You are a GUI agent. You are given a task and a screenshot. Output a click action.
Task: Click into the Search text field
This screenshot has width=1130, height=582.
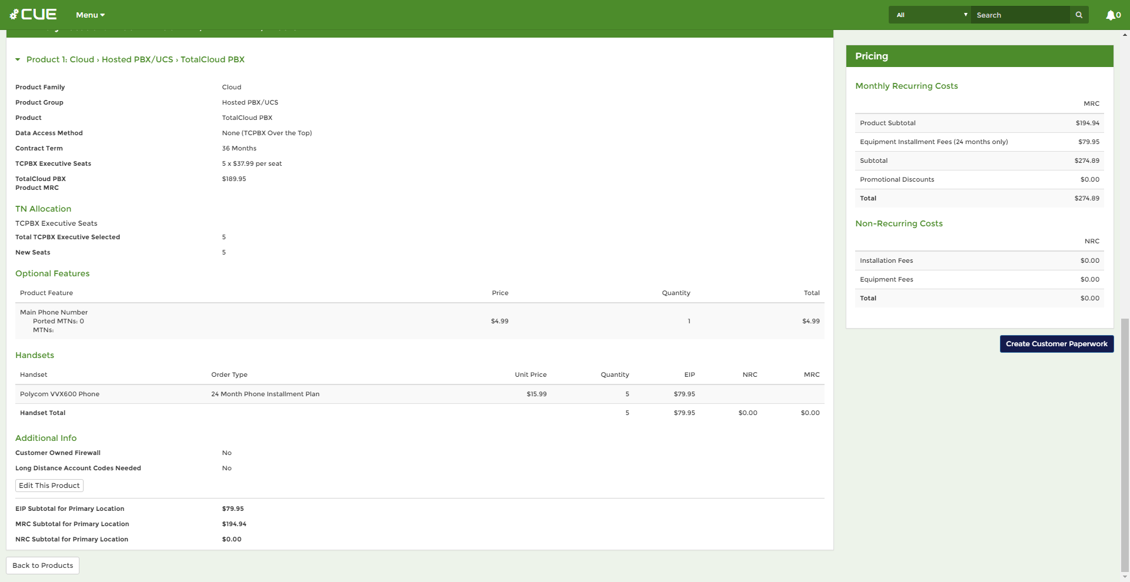tap(1019, 15)
